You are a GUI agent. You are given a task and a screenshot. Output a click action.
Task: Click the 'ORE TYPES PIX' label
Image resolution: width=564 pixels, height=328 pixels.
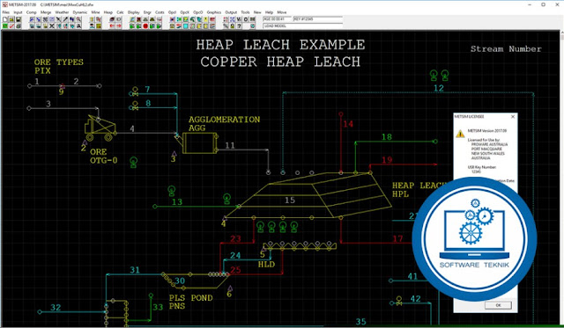59,66
